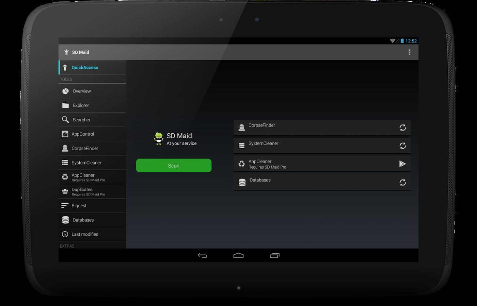Open the SystemCleaner card label

click(263, 143)
